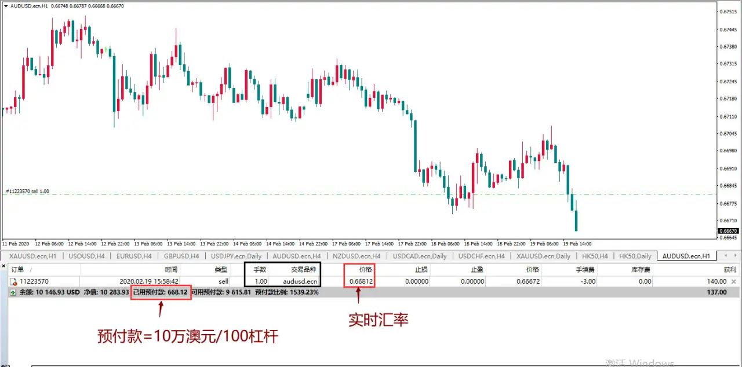Switch to the XAUUSD.ecn,Daily tab

pos(544,256)
